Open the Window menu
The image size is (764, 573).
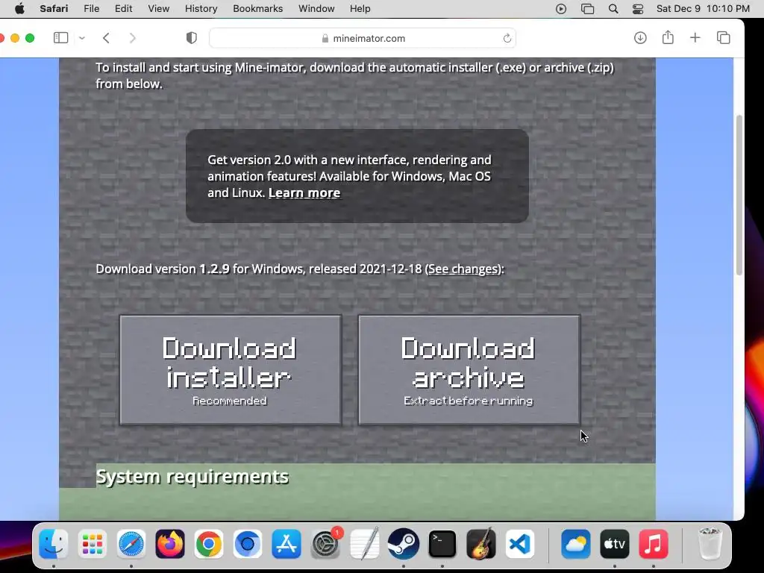tap(316, 9)
